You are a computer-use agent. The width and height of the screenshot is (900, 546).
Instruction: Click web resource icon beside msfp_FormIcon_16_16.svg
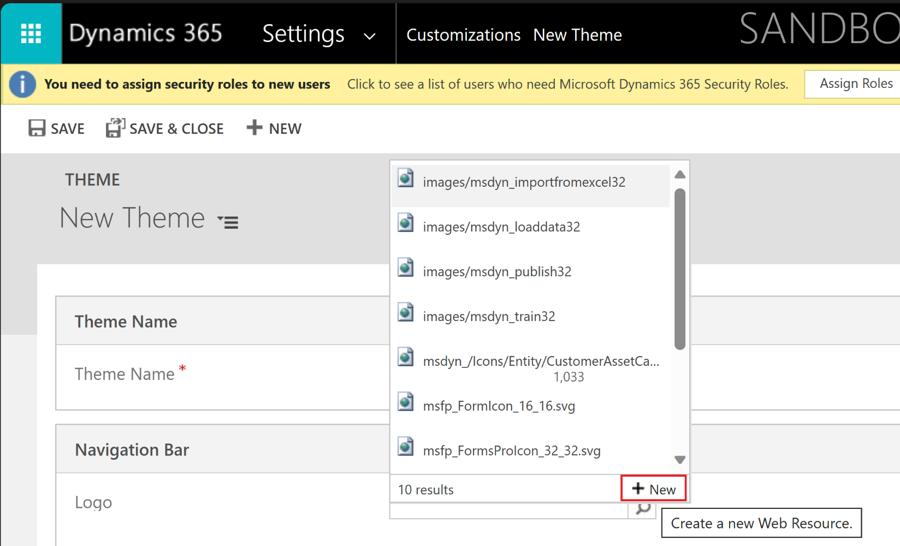(406, 402)
